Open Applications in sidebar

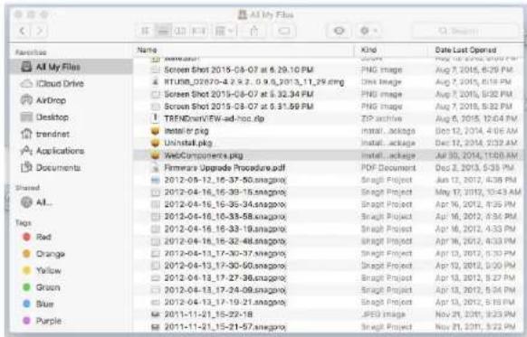[72, 151]
